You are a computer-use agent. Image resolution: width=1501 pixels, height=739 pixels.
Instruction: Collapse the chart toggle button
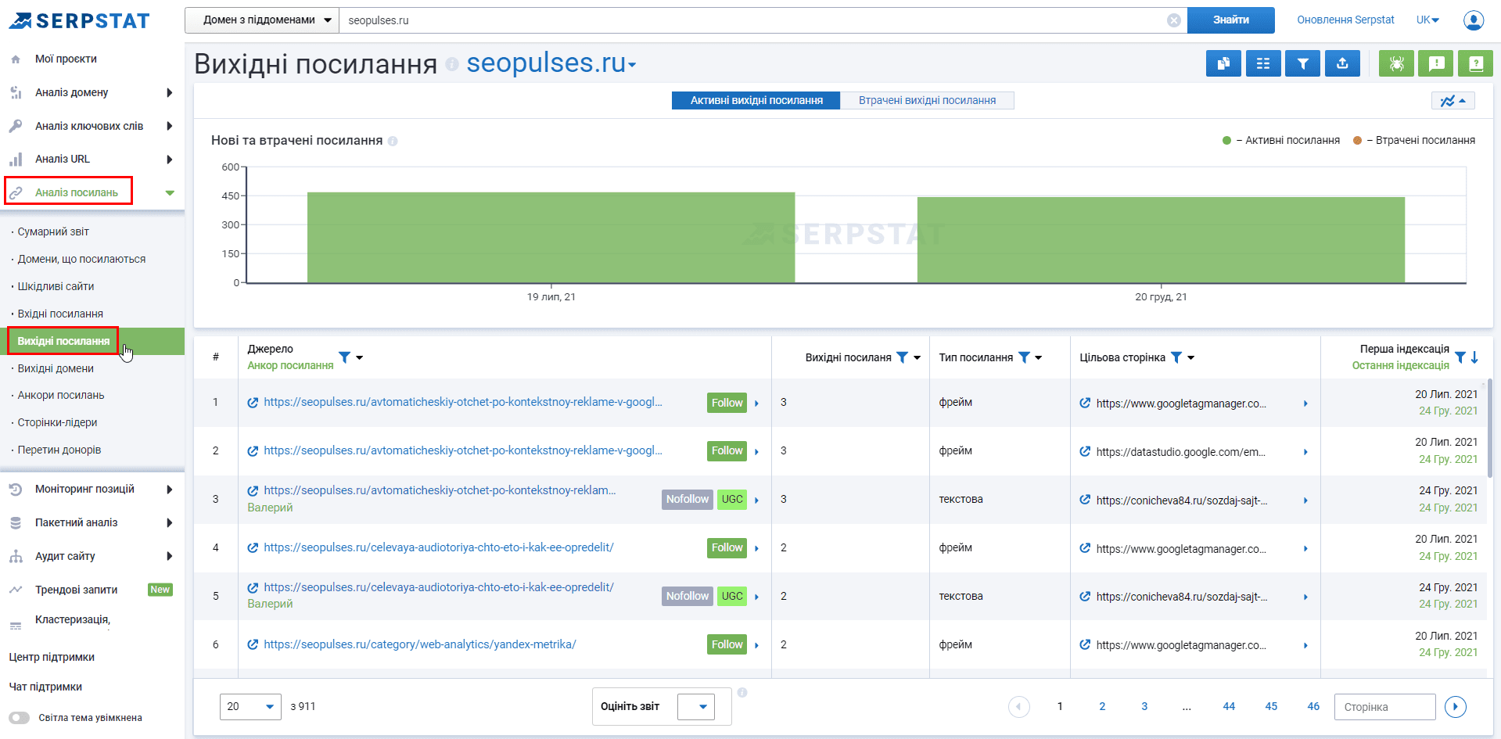click(x=1453, y=101)
